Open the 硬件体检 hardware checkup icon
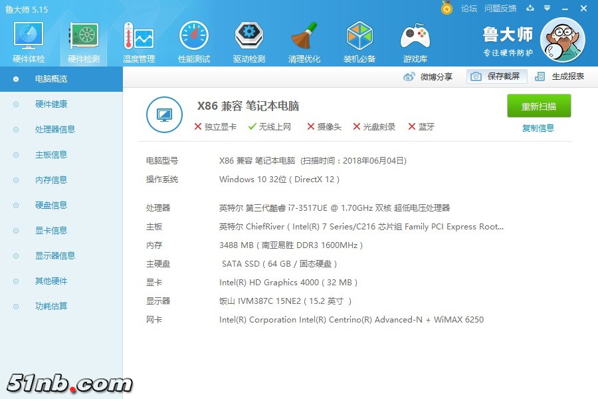598x399 pixels. tap(29, 36)
